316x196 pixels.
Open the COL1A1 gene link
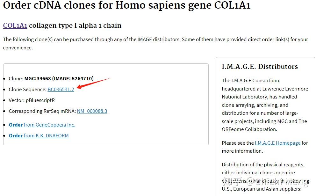tap(15, 25)
